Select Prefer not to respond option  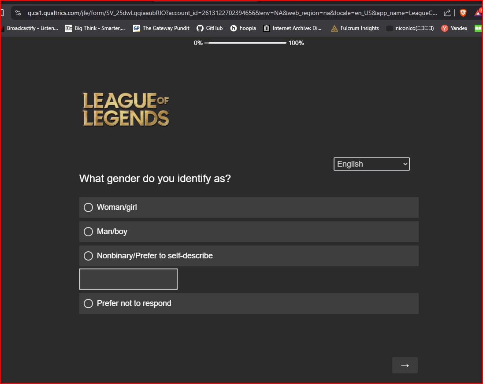(89, 303)
